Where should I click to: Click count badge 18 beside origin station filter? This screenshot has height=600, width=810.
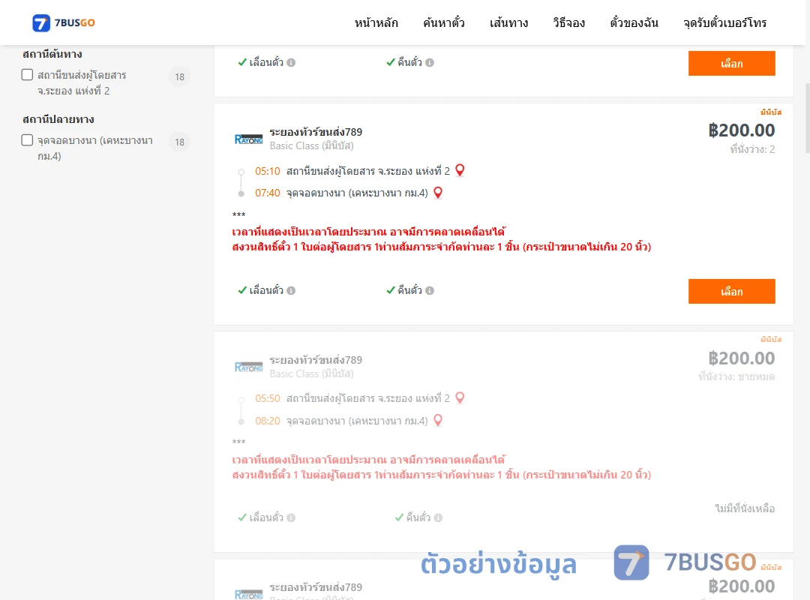(179, 77)
